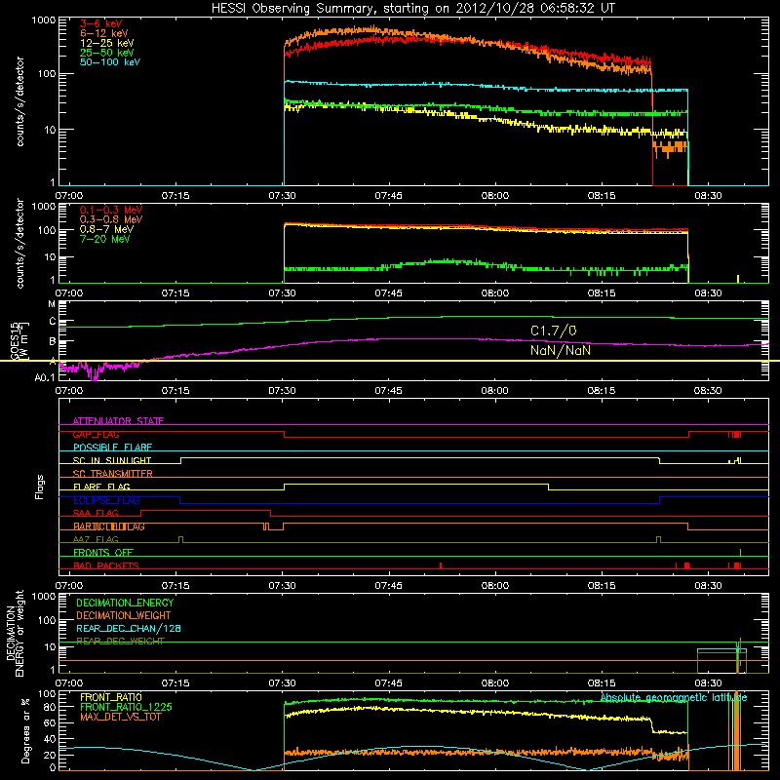Click the 100 tick on the ratio panel axis

point(47,694)
